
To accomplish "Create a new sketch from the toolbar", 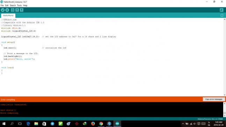I will pyautogui.click(x=13, y=10).
